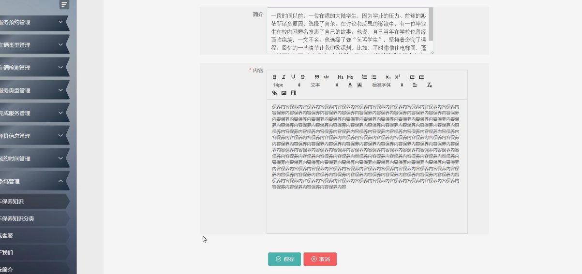This screenshot has width=582, height=274.
Task: Click the 保存 save button
Action: tap(284, 259)
